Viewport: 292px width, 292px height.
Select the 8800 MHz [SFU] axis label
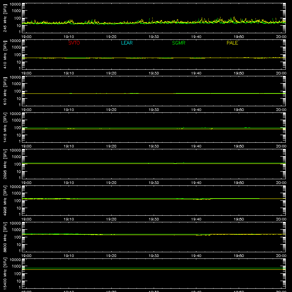[5, 237]
